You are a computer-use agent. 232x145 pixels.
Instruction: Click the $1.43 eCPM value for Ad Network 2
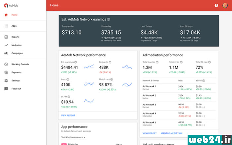(199, 95)
